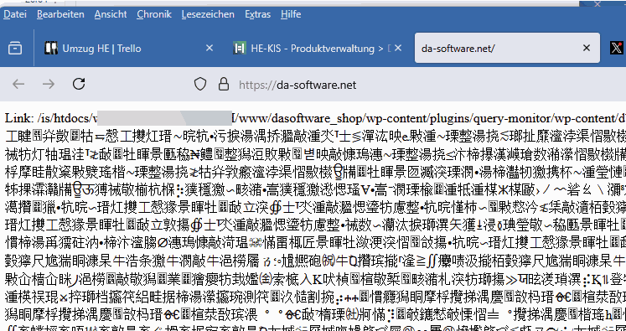The height and width of the screenshot is (331, 626).
Task: Reload the current page
Action: coord(79,84)
